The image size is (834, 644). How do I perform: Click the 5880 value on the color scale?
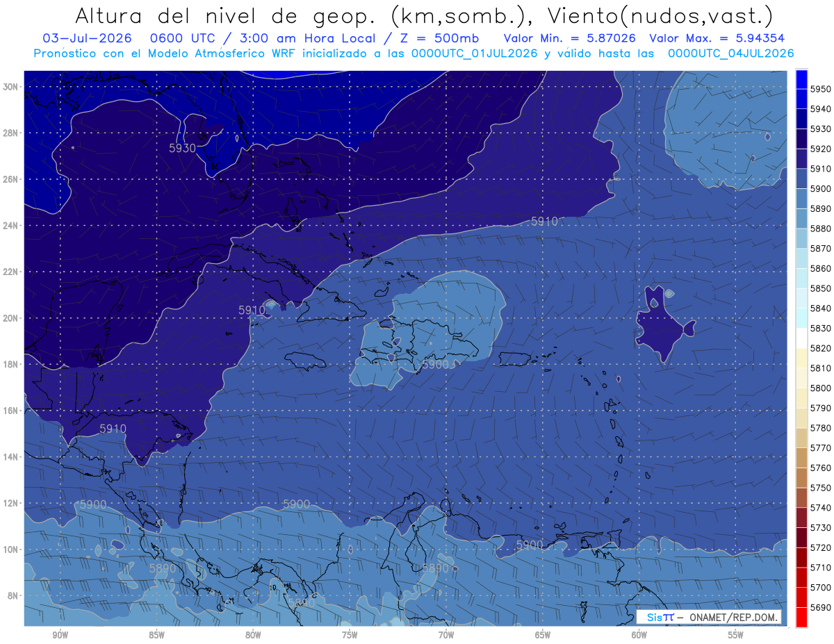(x=820, y=229)
